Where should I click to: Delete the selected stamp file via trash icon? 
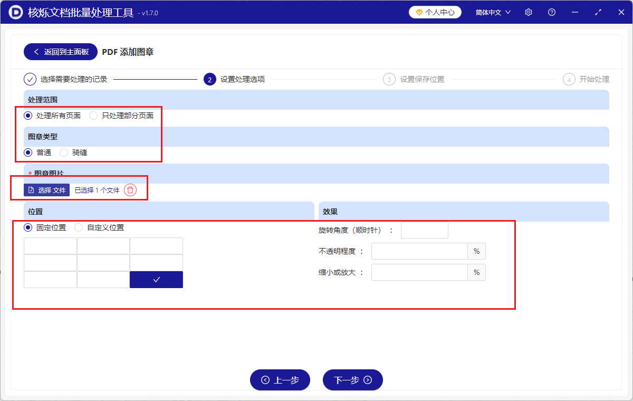tap(130, 190)
